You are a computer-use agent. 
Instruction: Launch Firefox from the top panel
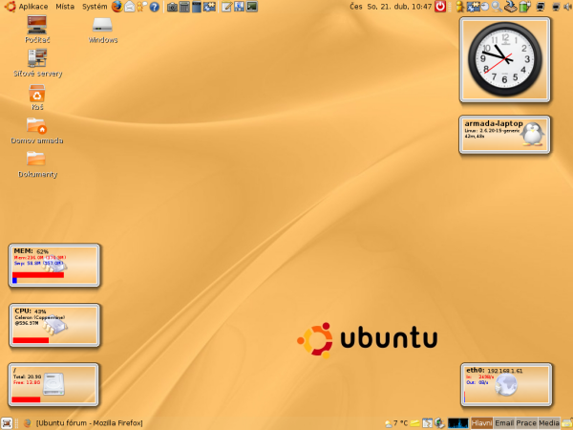pyautogui.click(x=117, y=7)
